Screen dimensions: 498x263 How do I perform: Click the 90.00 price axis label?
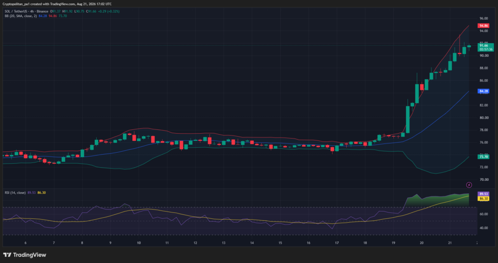484,55
